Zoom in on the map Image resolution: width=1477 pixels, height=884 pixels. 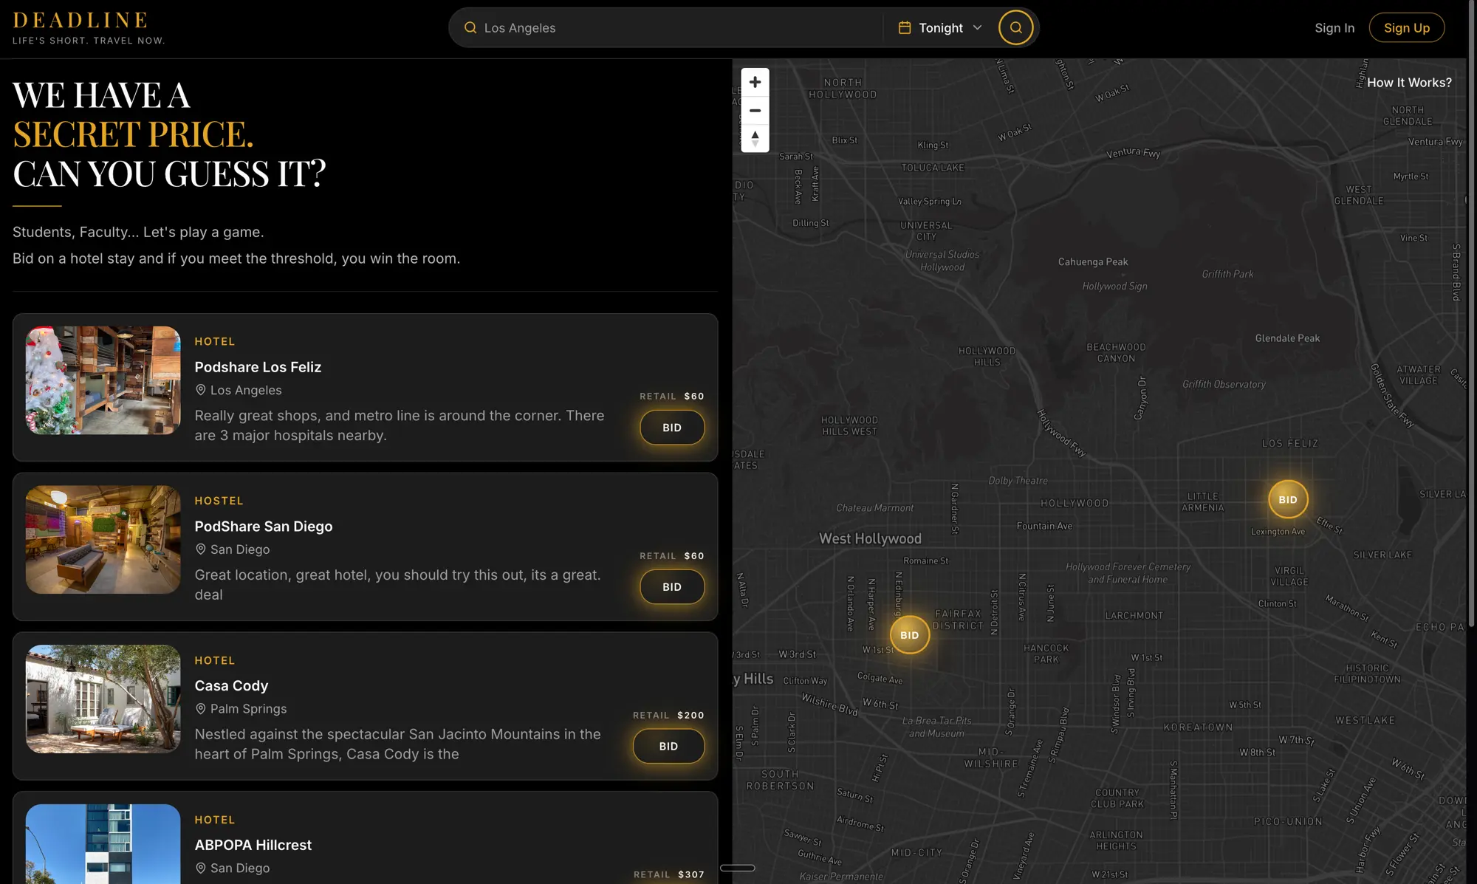(x=755, y=82)
